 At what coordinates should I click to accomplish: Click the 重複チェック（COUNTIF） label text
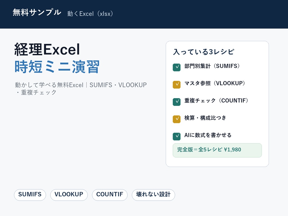(x=216, y=100)
